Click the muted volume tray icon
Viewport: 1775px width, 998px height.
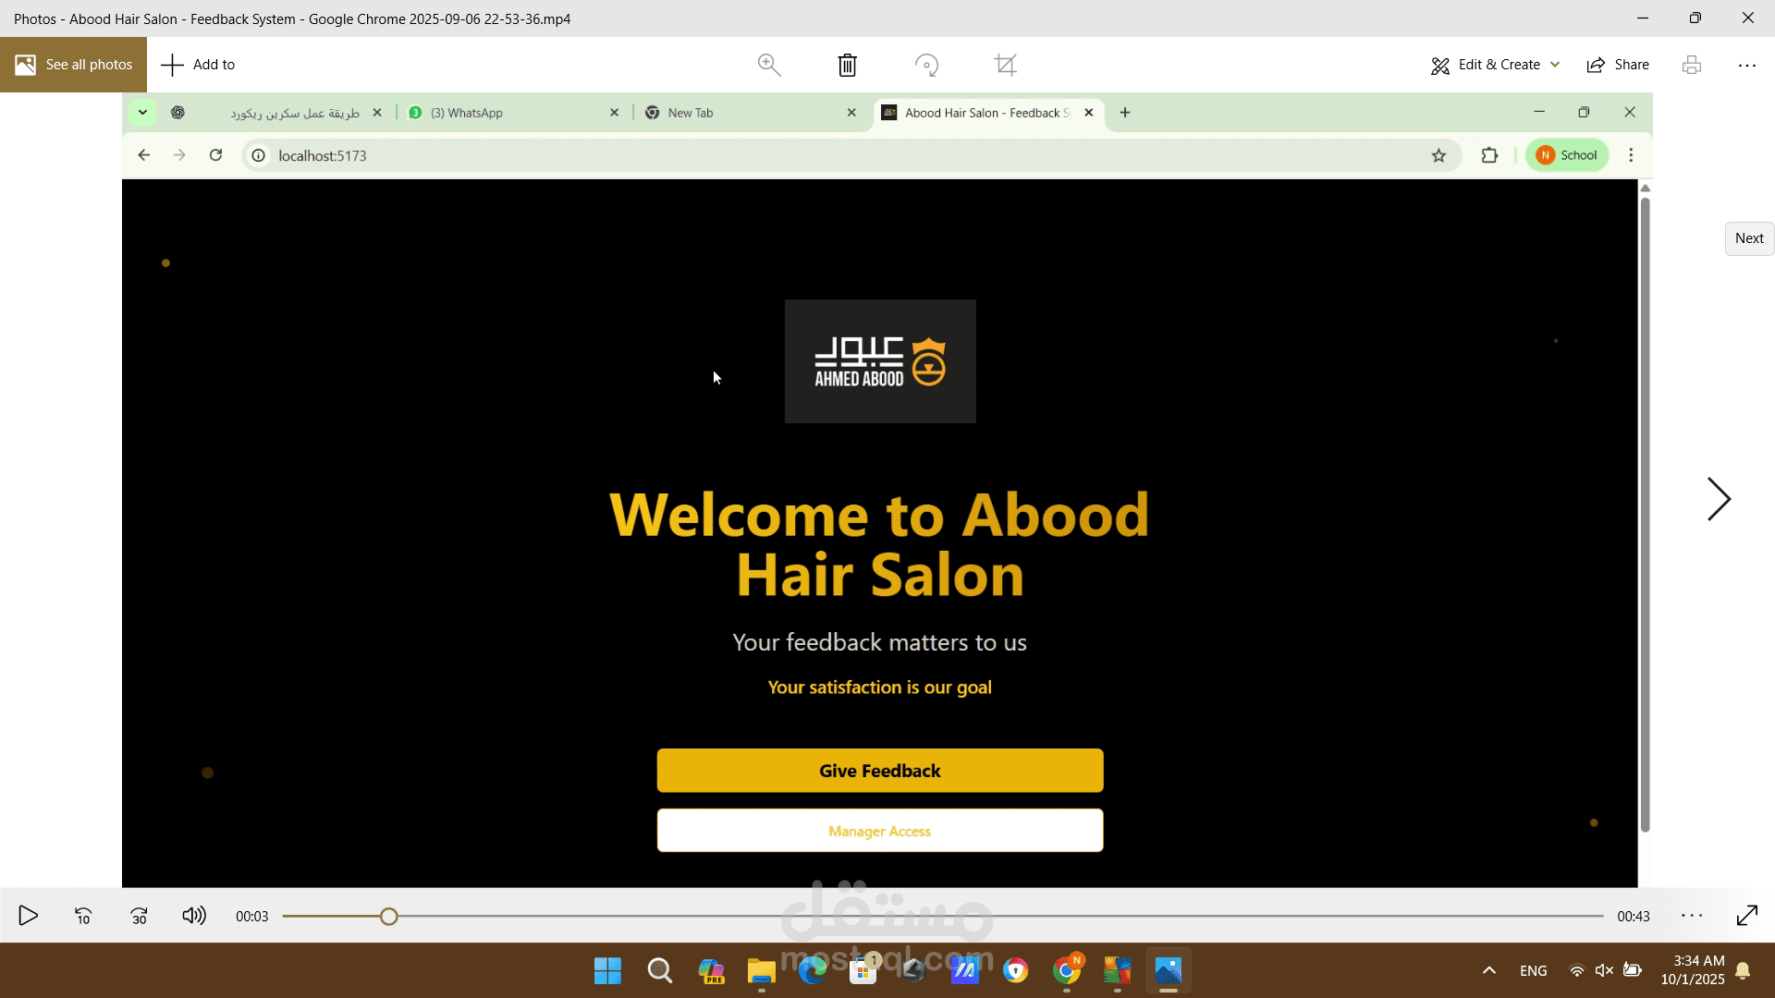[1604, 970]
